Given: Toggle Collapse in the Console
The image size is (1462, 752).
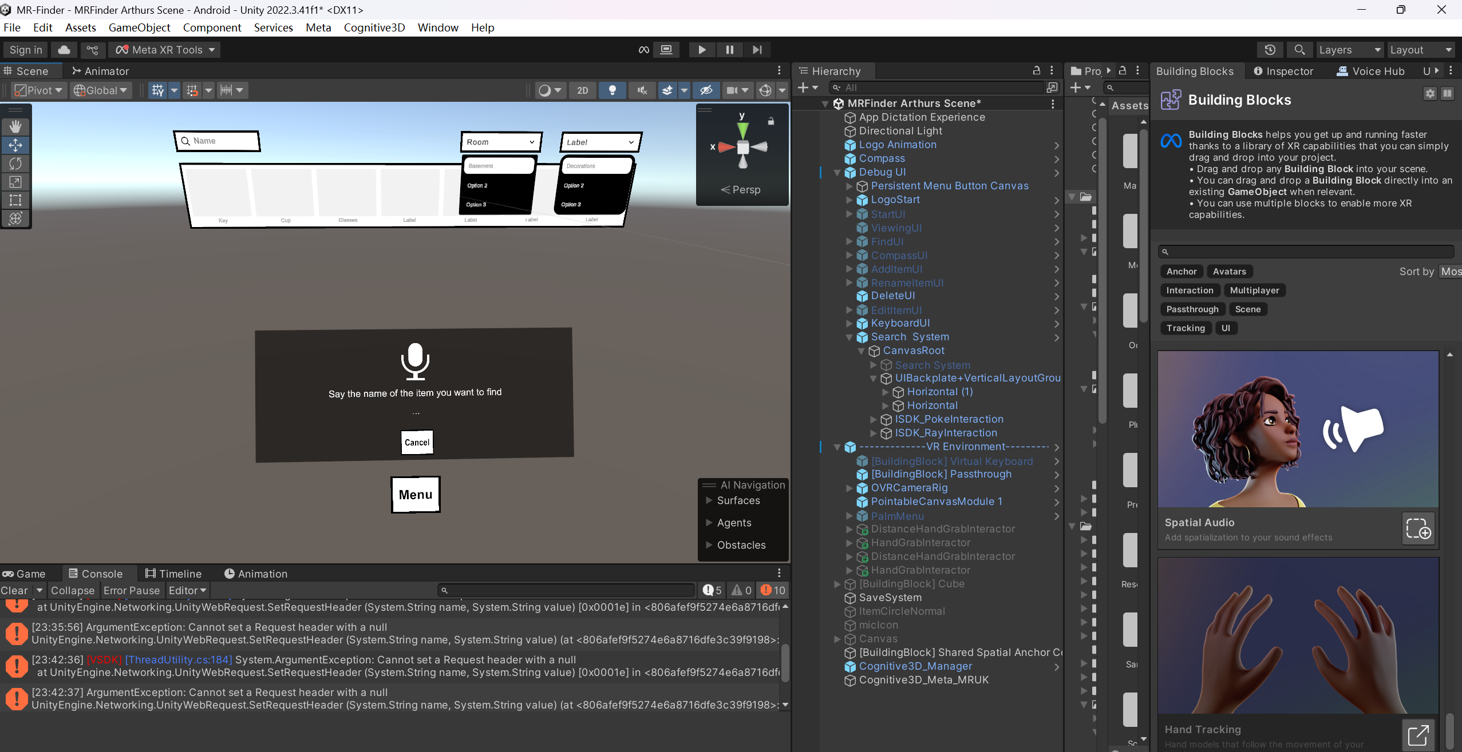Looking at the screenshot, I should pyautogui.click(x=72, y=590).
